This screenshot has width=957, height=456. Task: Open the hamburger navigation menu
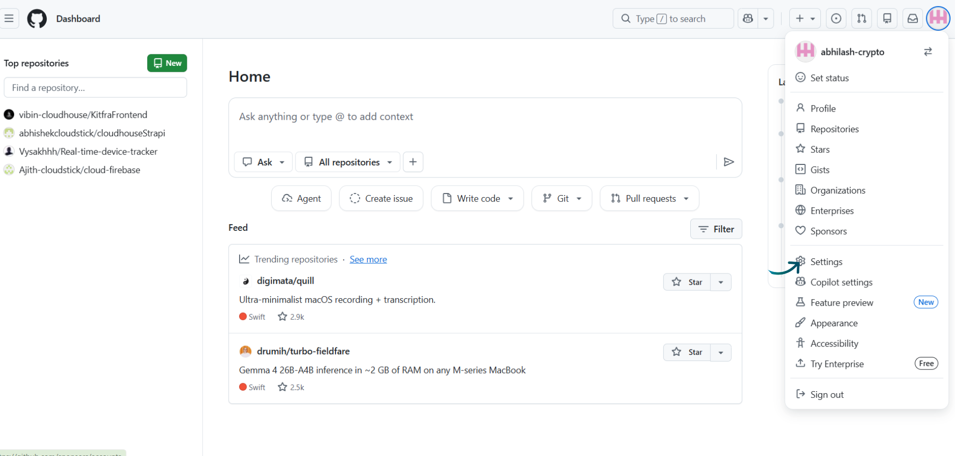[x=9, y=19]
